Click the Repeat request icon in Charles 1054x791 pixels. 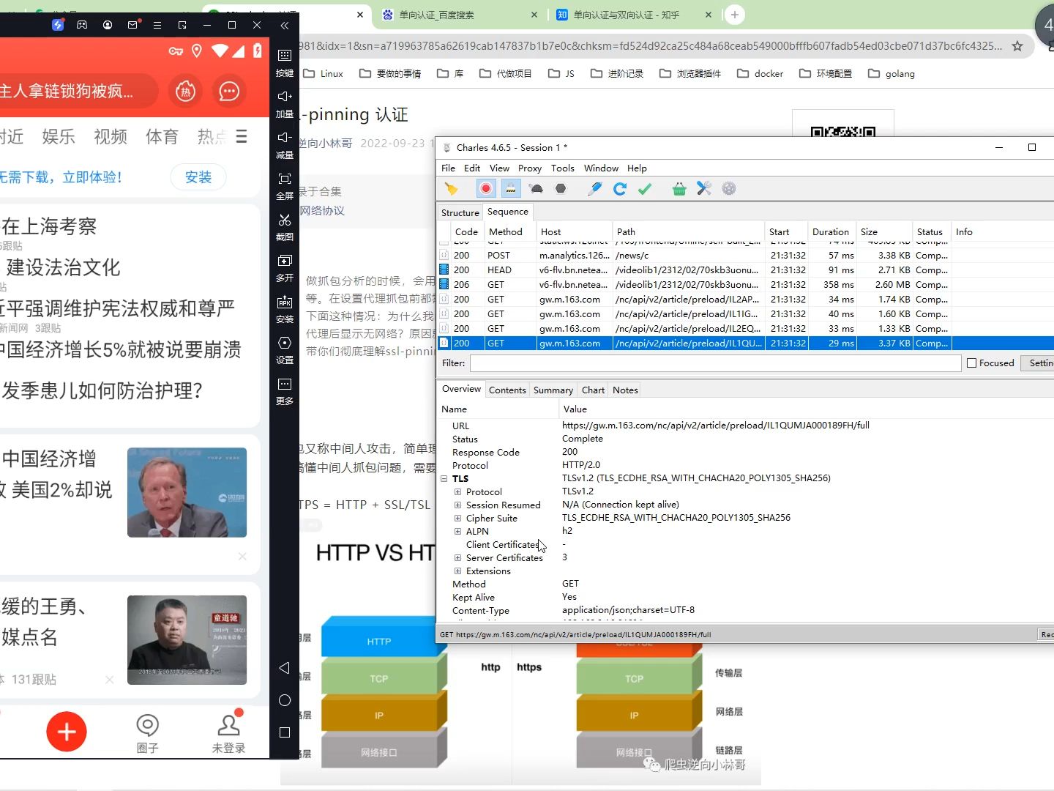click(620, 189)
